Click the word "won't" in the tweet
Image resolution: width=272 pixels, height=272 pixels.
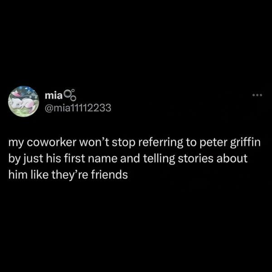(x=94, y=143)
